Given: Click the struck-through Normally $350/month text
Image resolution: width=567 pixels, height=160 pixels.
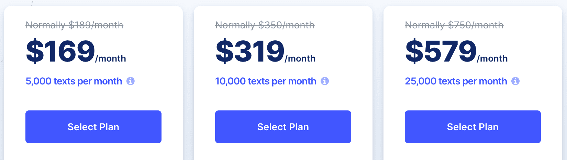Looking at the screenshot, I should click(265, 25).
